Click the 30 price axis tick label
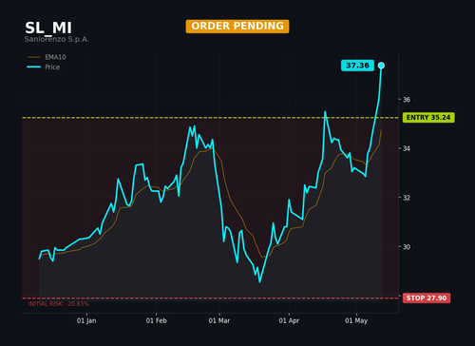475x346 pixels. (x=407, y=247)
